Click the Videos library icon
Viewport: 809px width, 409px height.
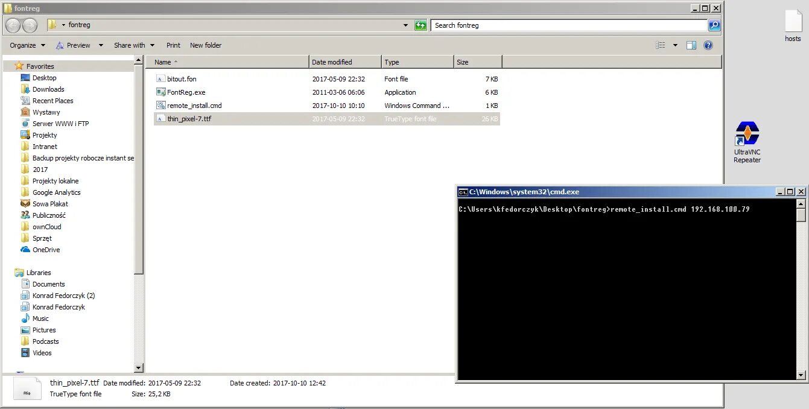pos(25,353)
